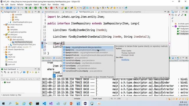Select the QueryHints autocomplete proposal
189x106 pixels.
(x=88, y=50)
